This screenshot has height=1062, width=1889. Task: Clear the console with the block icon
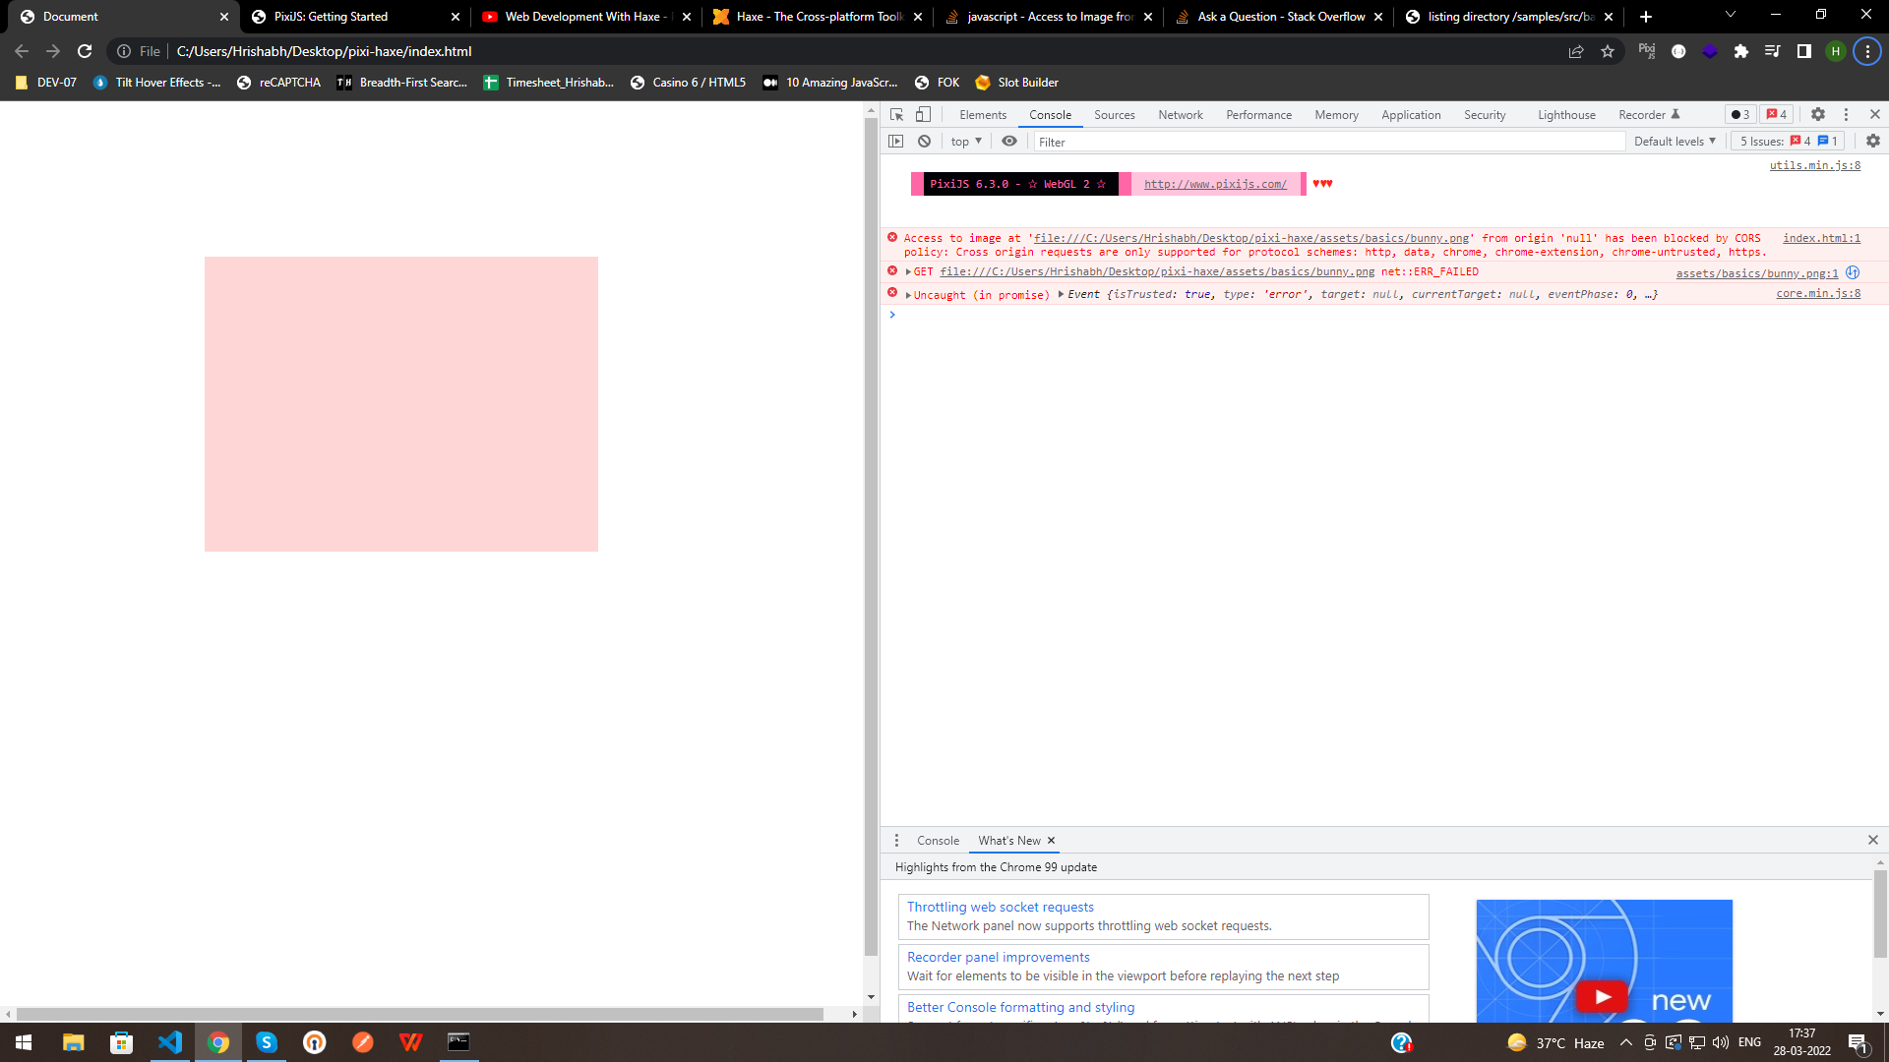924,142
